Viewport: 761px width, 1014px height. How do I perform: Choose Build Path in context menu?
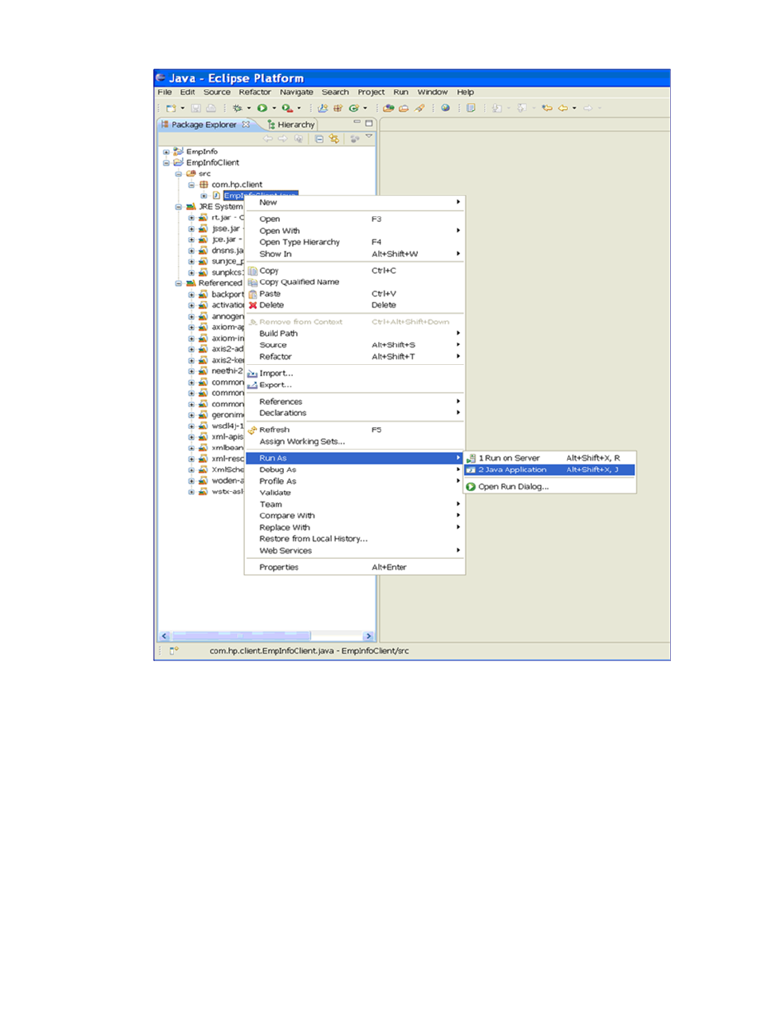pos(354,334)
